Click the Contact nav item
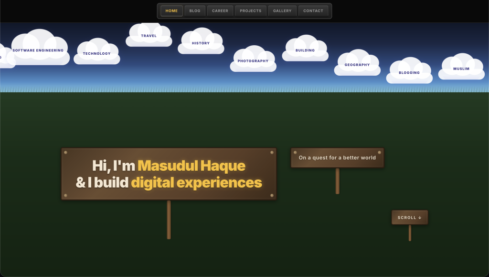Viewport: 489px width, 277px height. pos(313,11)
